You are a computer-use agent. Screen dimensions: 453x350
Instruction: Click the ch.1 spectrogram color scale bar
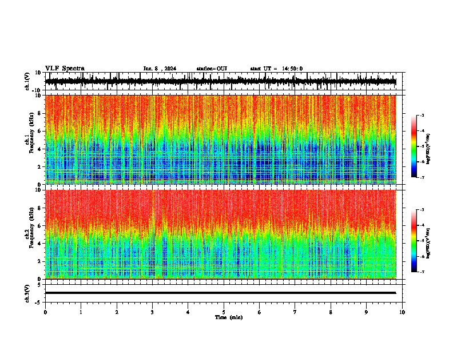[414, 146]
